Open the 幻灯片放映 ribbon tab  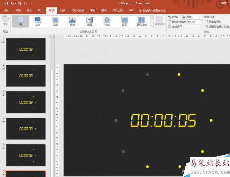(78, 10)
